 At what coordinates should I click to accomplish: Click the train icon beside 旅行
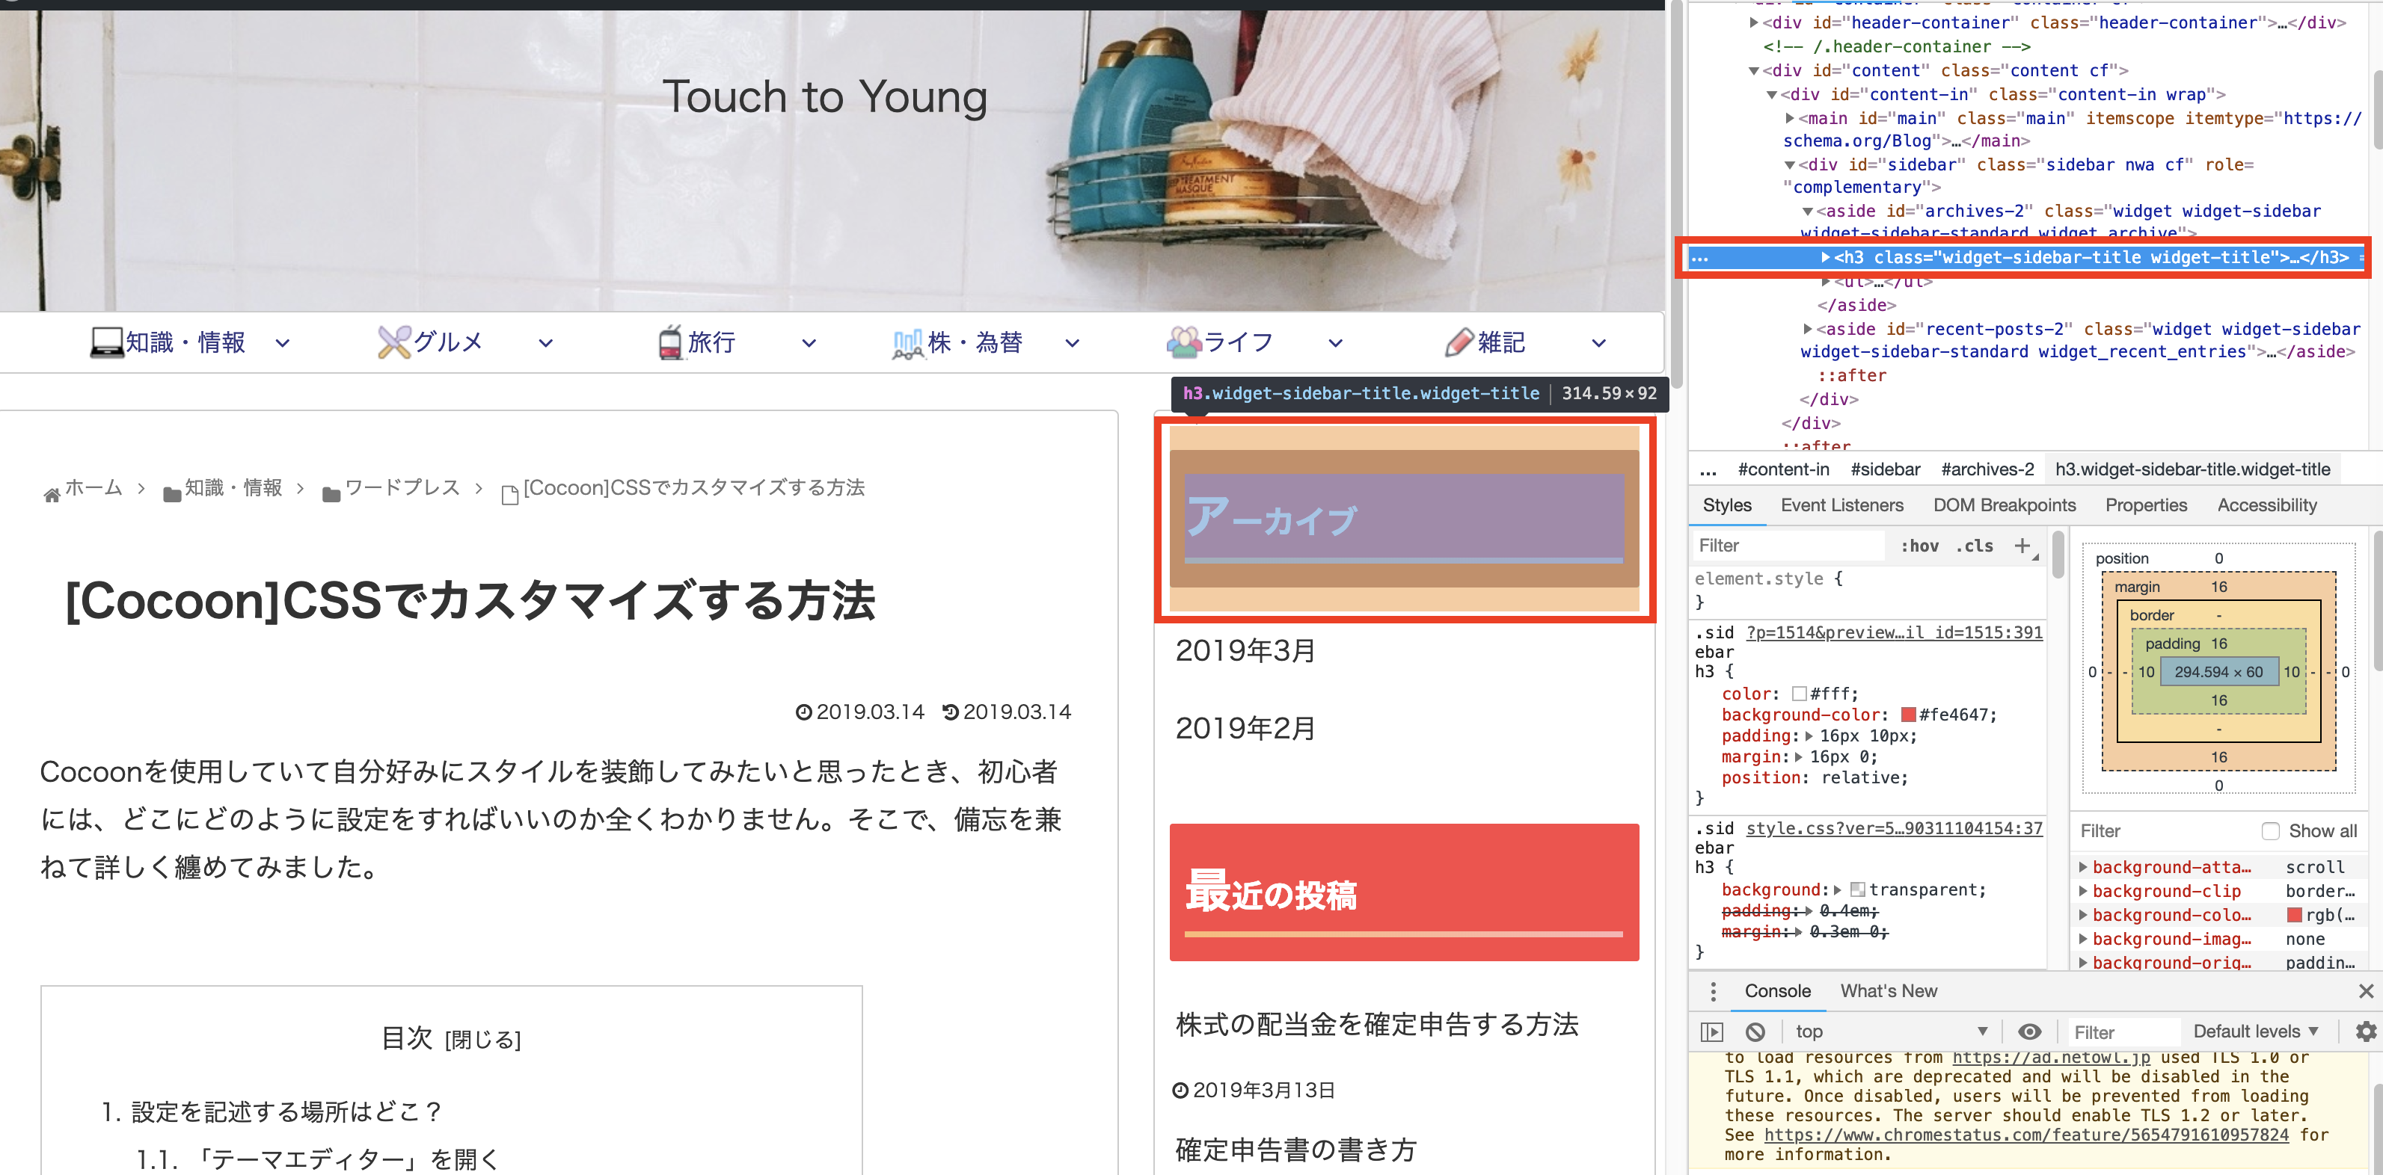[x=669, y=342]
